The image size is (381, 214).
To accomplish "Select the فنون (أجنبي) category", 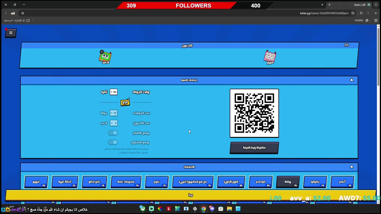I will coord(231,182).
